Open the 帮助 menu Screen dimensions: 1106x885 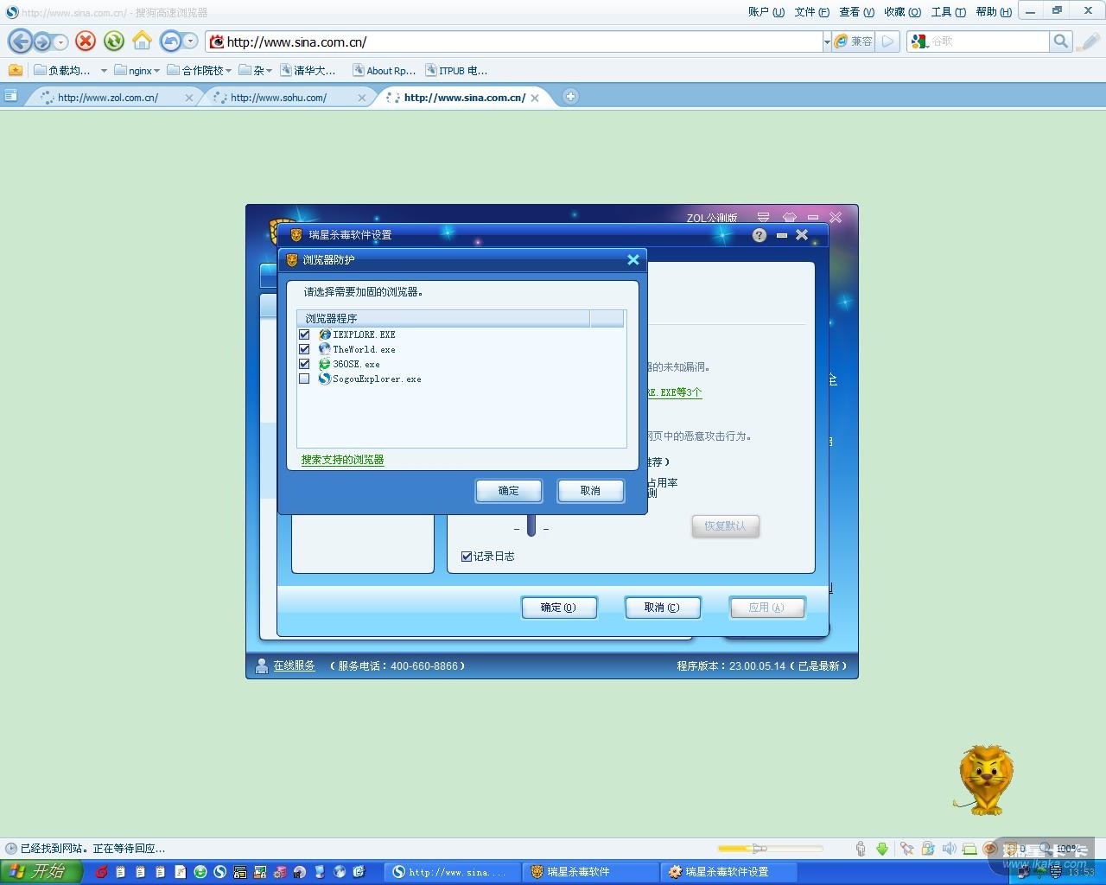(x=994, y=12)
